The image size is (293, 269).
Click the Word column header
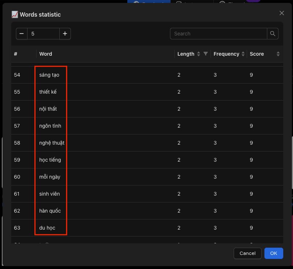point(46,54)
